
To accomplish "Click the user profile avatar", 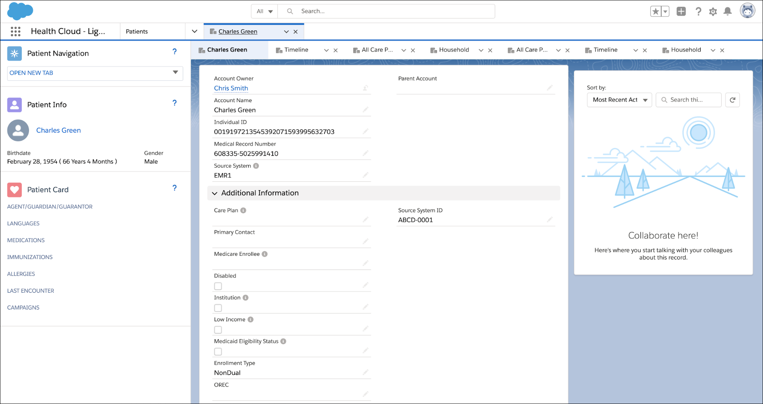I will (747, 11).
